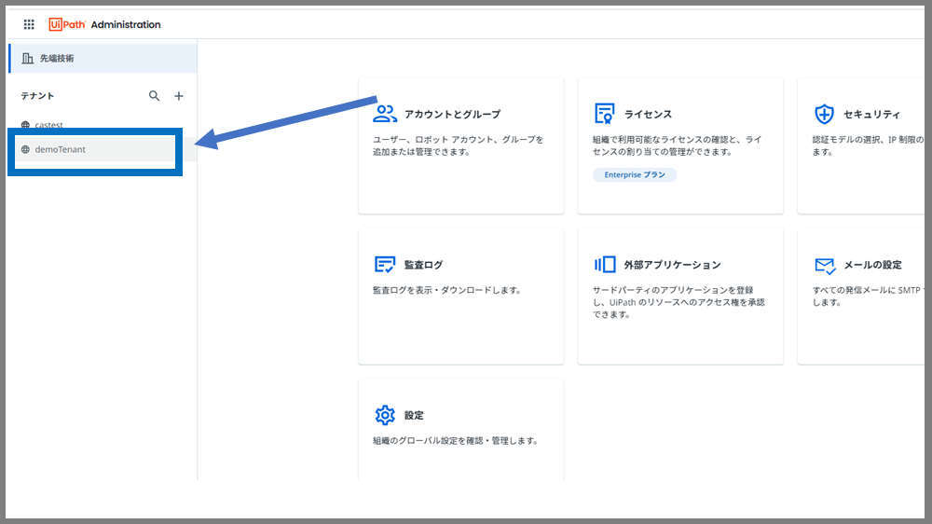Click the organization building icon
This screenshot has width=932, height=524.
coord(27,59)
